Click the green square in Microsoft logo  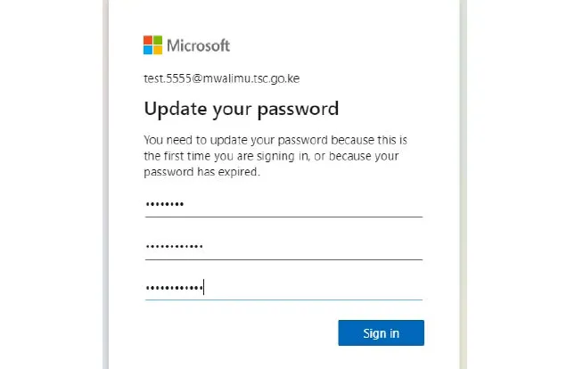158,41
